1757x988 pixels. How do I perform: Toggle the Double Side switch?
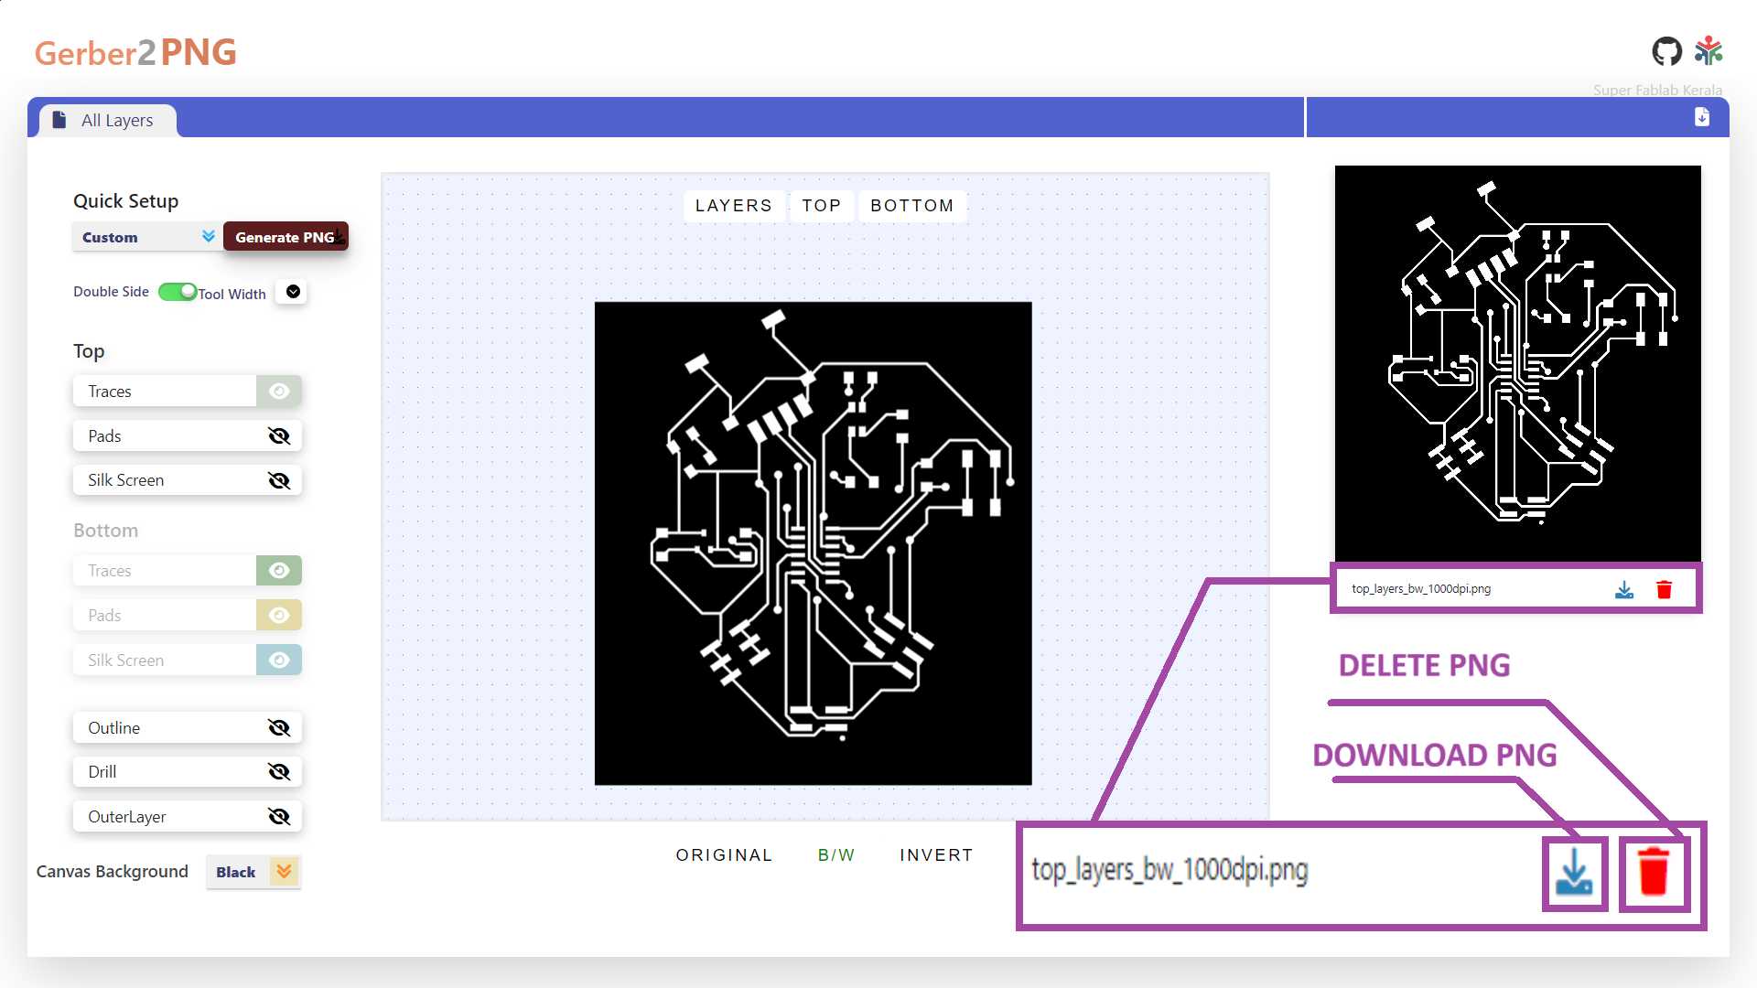pos(178,292)
